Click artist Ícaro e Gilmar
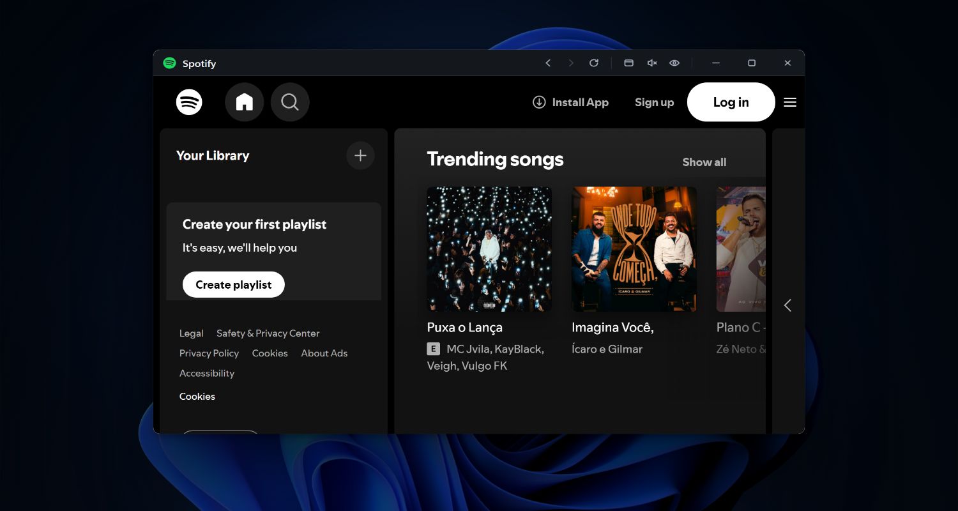958x511 pixels. coord(607,349)
